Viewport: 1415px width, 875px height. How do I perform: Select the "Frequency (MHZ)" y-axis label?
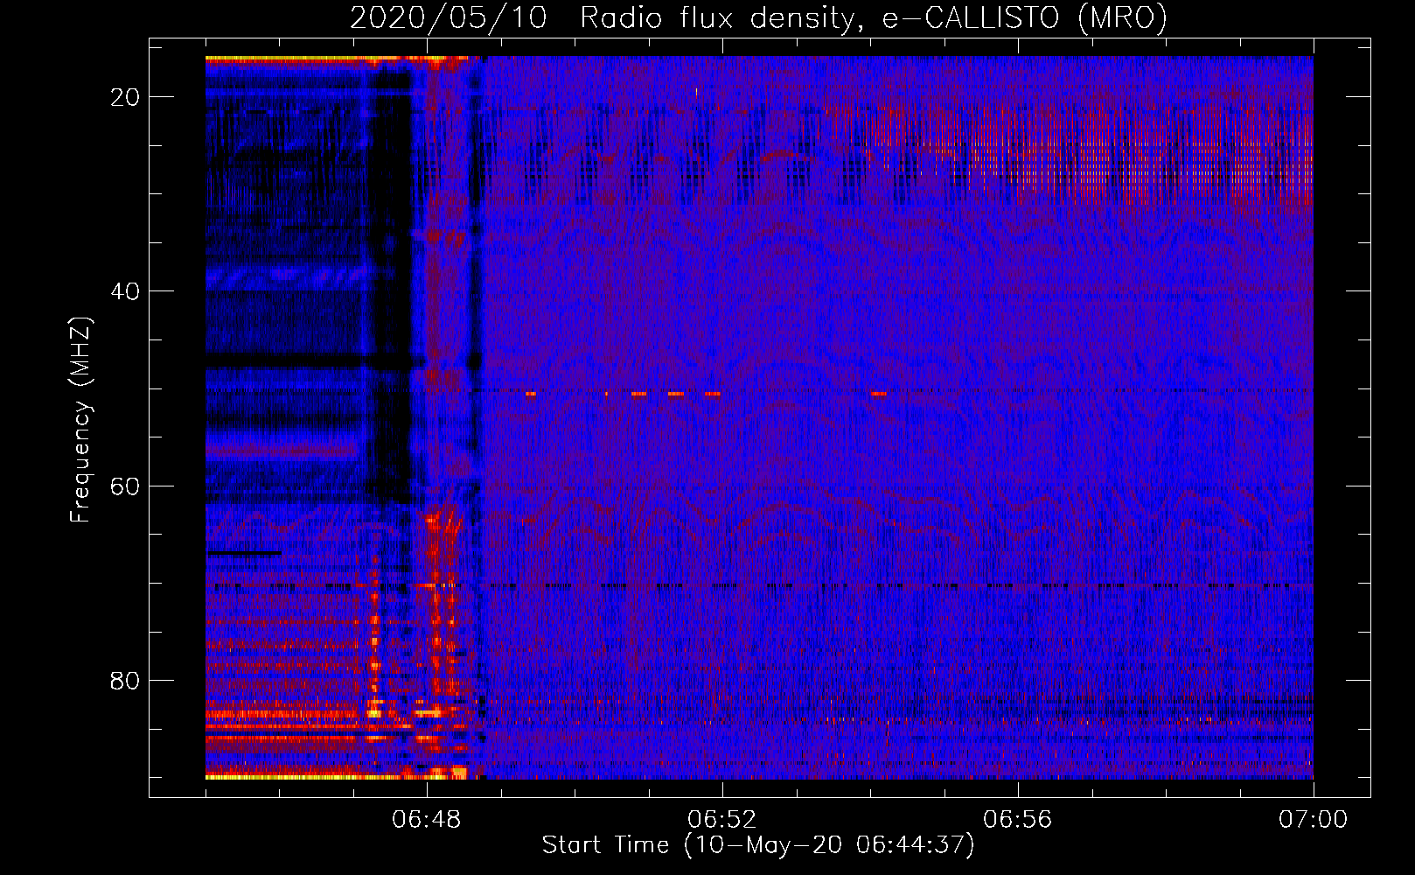(80, 420)
